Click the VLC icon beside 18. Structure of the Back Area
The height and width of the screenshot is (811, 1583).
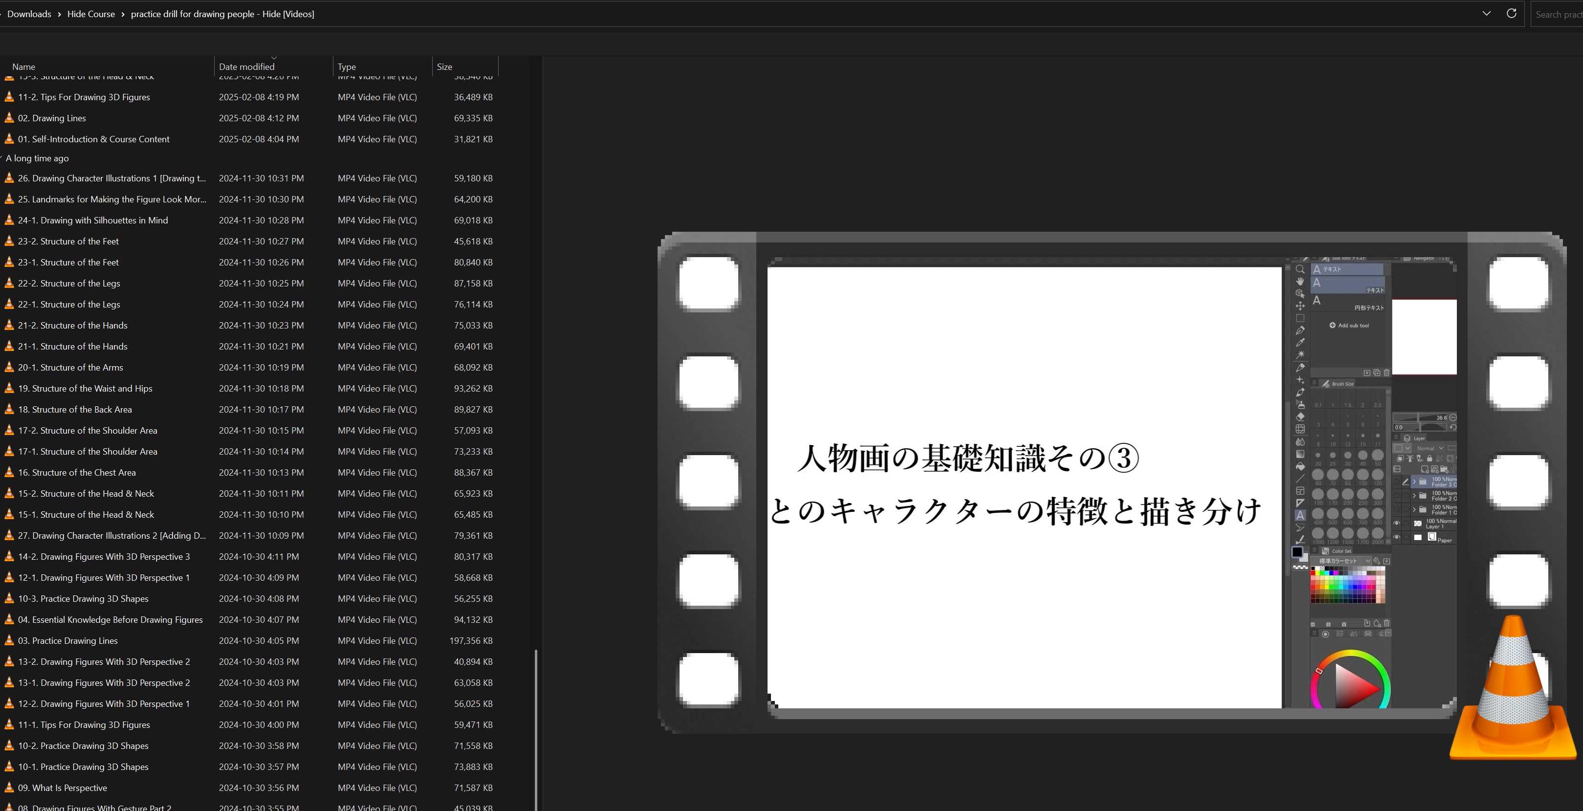[x=9, y=409]
